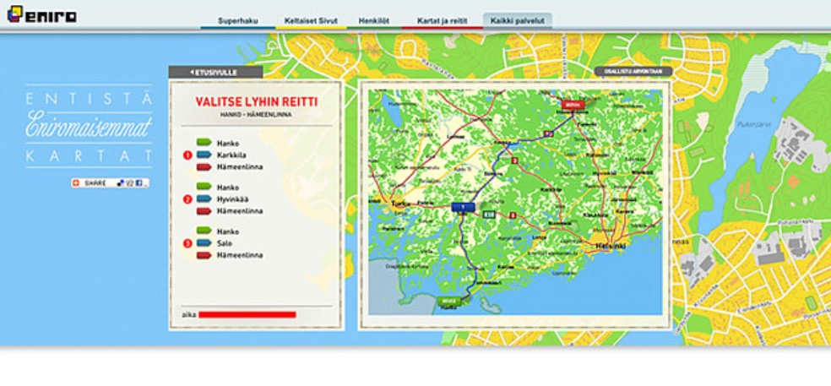Image resolution: width=831 pixels, height=386 pixels.
Task: Click the blue Salo waypoint arrow icon
Action: click(204, 243)
